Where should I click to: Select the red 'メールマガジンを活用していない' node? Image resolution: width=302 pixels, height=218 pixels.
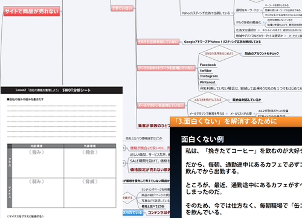click(161, 105)
